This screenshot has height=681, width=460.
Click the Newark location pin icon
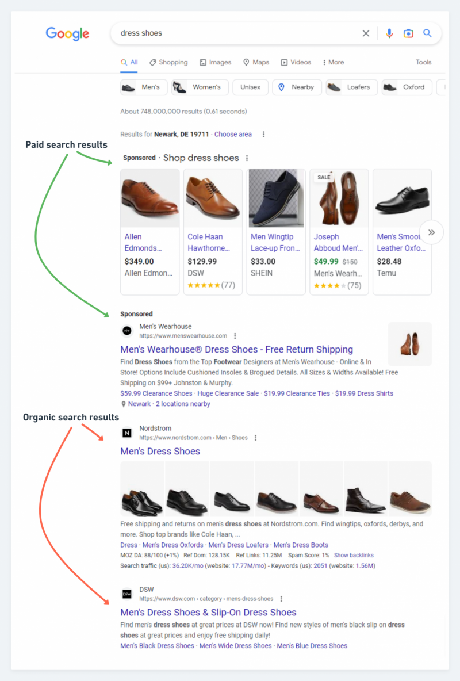pyautogui.click(x=123, y=404)
